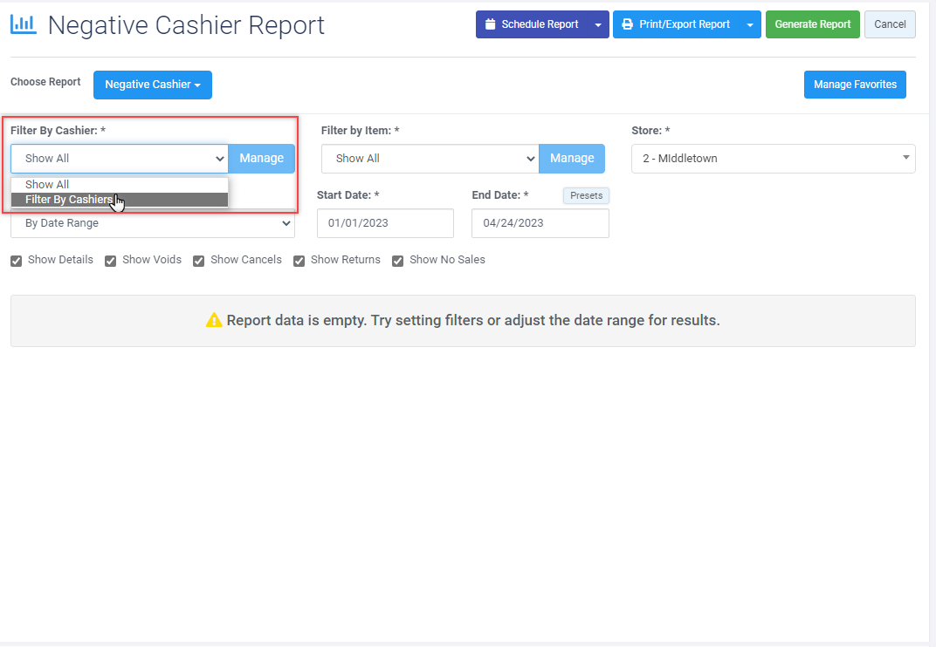
Task: Uncheck the Show Details checkbox
Action: 16,261
